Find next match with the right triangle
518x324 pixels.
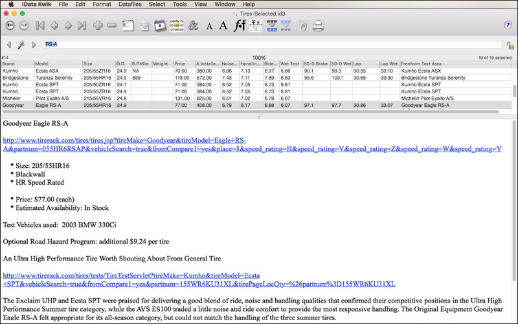click(x=34, y=45)
